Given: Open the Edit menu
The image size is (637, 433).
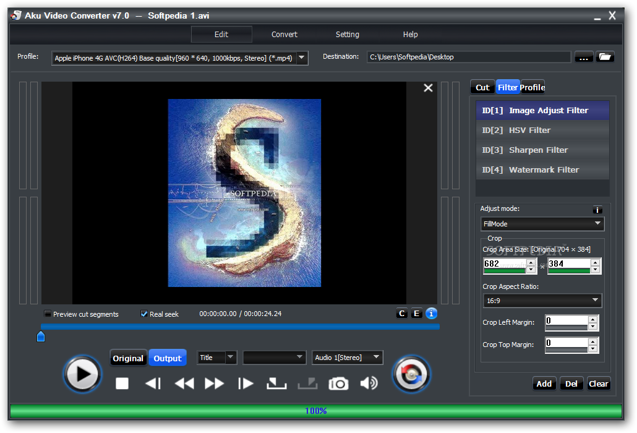Looking at the screenshot, I should coord(221,35).
